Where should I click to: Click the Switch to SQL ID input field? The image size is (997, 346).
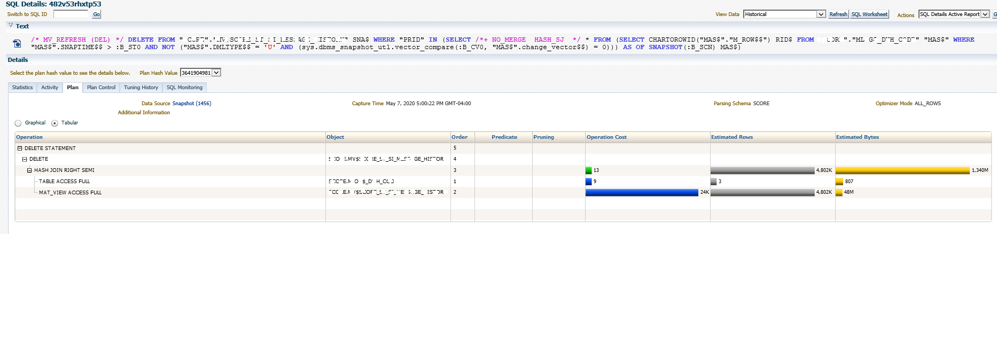[71, 14]
